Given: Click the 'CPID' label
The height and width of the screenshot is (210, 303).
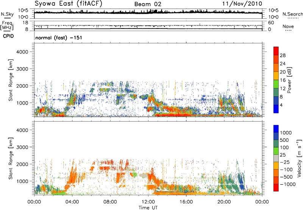Looking at the screenshot, I should (x=8, y=36).
